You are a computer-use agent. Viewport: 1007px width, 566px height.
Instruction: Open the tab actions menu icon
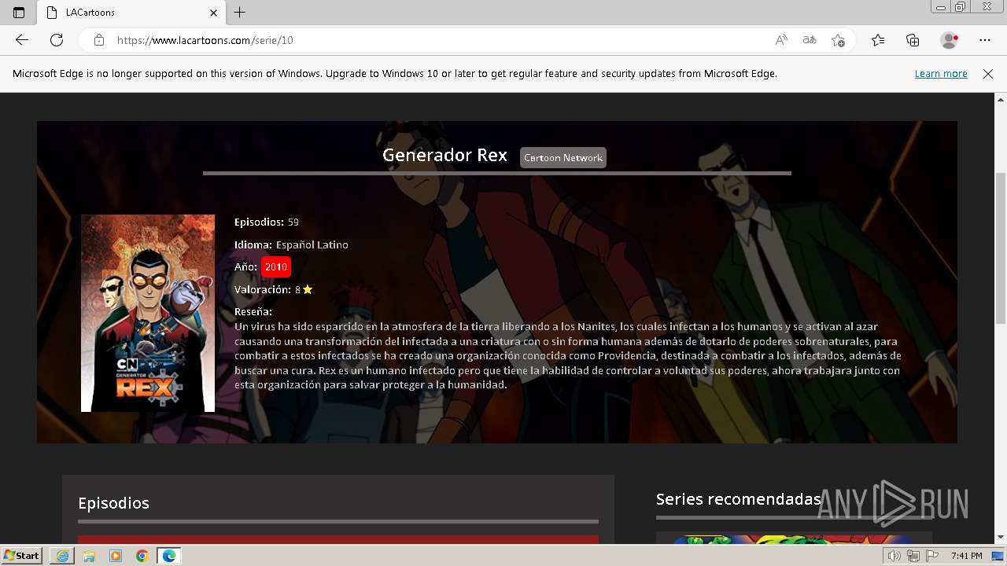(x=19, y=13)
